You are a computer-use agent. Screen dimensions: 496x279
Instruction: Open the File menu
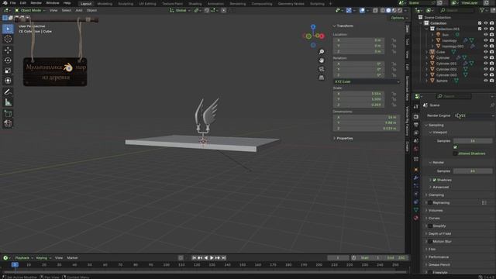pos(12,3)
